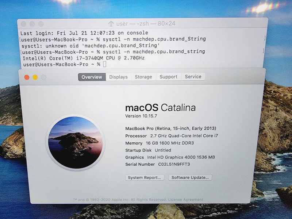Click 'MacBook Pro (Retina, 15-inch, Early 2013)'
This screenshot has width=292, height=219.
170,128
